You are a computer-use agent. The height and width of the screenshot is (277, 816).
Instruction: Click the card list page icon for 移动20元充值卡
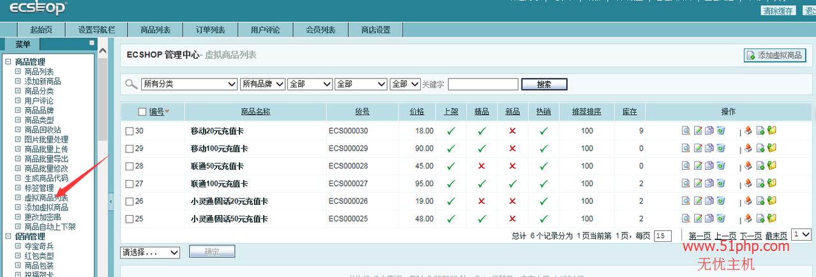pyautogui.click(x=760, y=130)
